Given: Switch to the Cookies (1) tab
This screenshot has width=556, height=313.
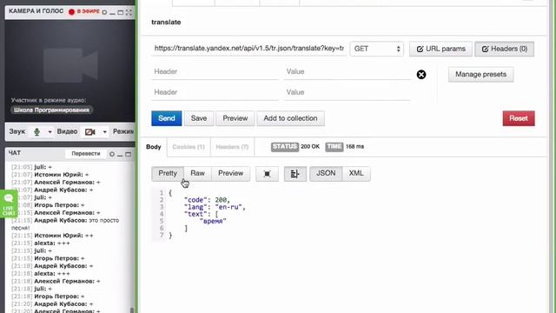Looking at the screenshot, I should click(x=189, y=147).
